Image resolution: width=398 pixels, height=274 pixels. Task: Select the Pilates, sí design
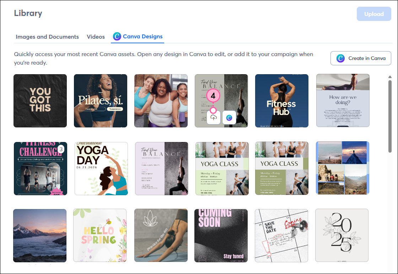100,100
